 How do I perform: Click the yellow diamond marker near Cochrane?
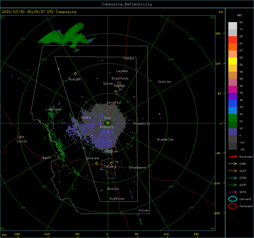tap(97, 163)
